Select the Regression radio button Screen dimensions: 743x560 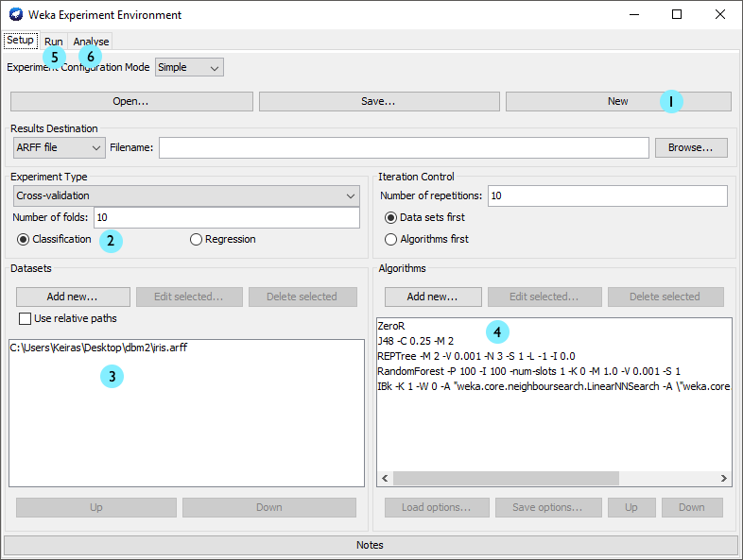click(197, 240)
